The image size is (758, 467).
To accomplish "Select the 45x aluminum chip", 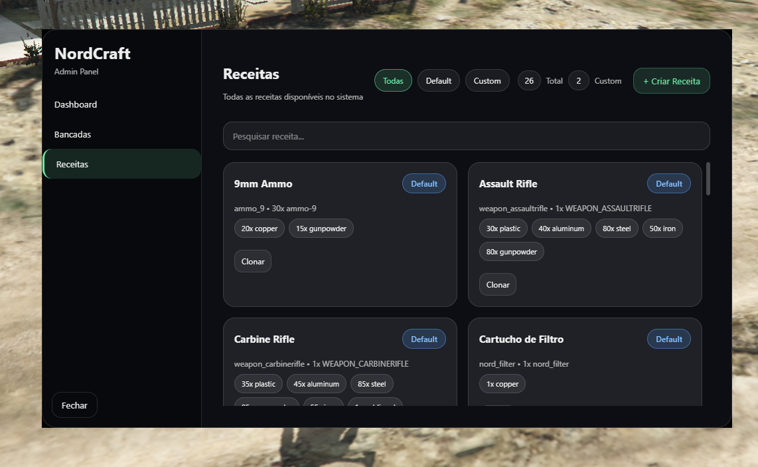I will [x=316, y=384].
